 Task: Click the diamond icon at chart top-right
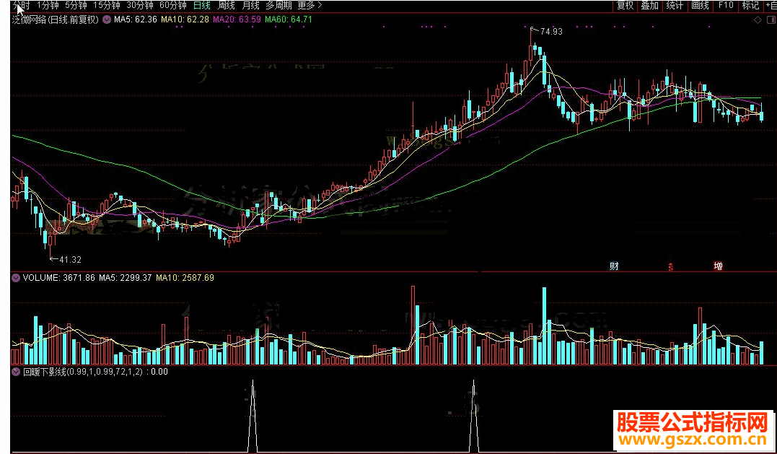[x=758, y=19]
